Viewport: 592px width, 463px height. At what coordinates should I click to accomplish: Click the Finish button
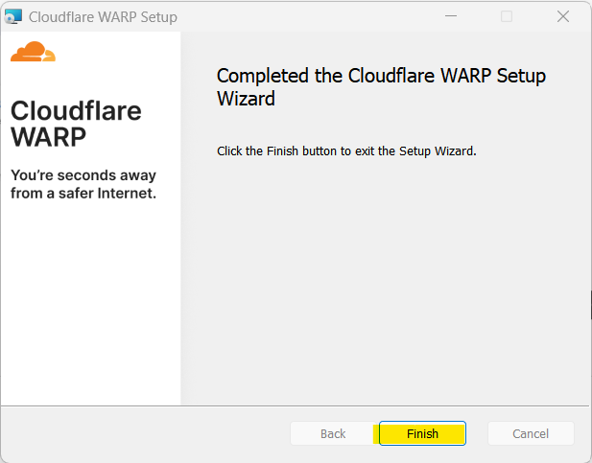click(422, 433)
